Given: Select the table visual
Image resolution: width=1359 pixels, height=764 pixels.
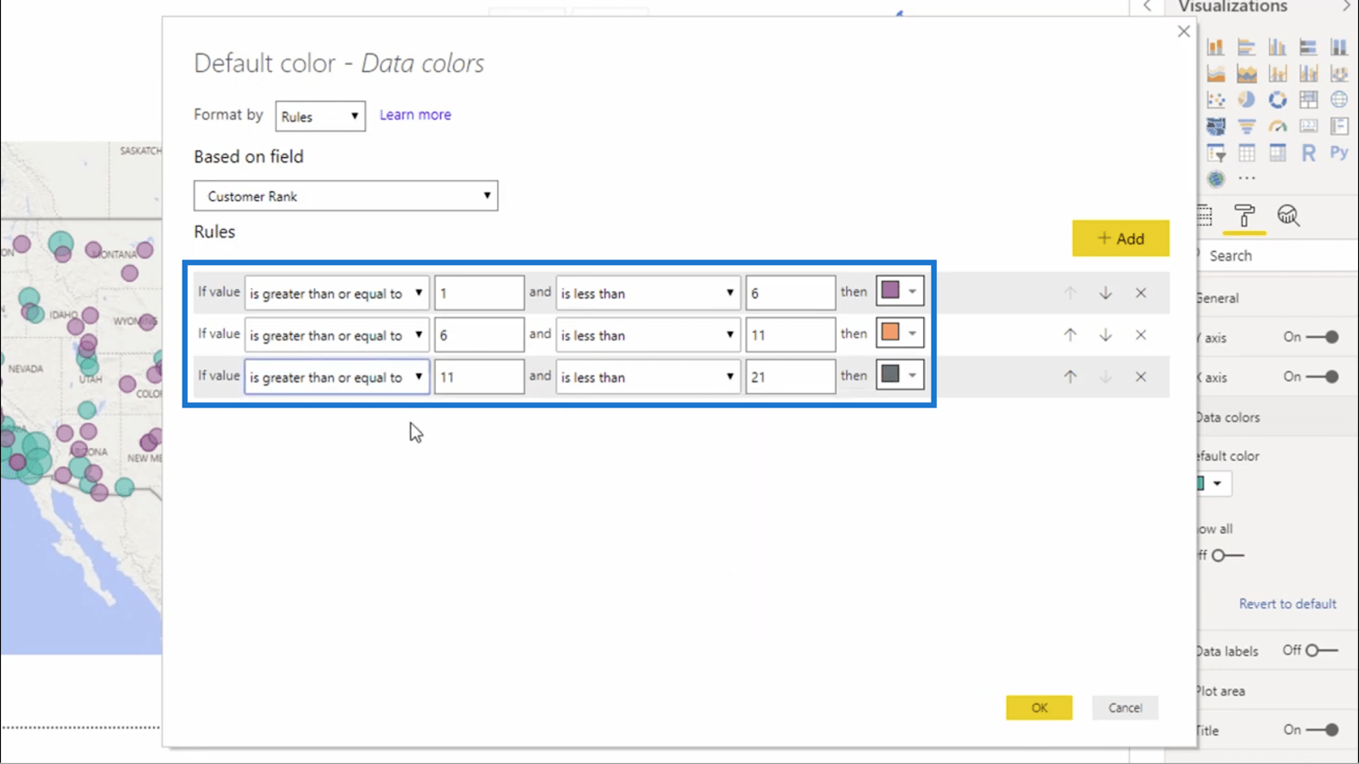Looking at the screenshot, I should [x=1247, y=153].
